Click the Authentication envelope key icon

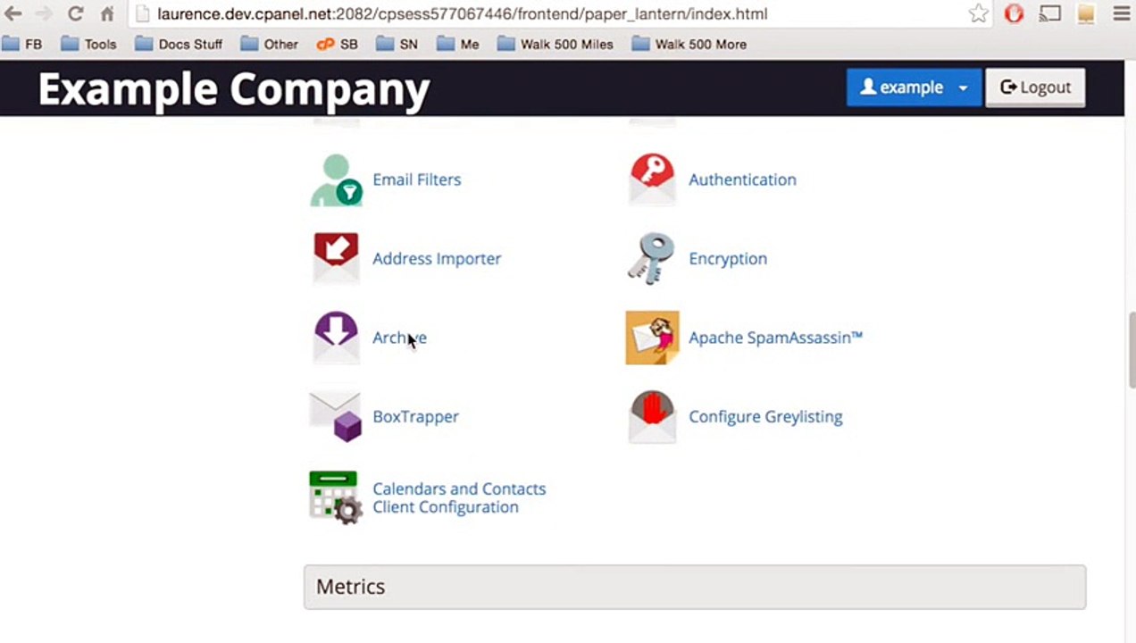[x=652, y=180]
